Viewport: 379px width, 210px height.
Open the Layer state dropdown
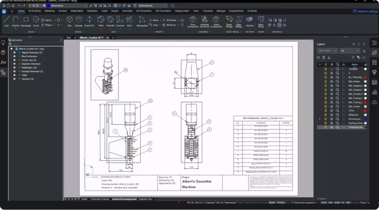pyautogui.click(x=327, y=51)
